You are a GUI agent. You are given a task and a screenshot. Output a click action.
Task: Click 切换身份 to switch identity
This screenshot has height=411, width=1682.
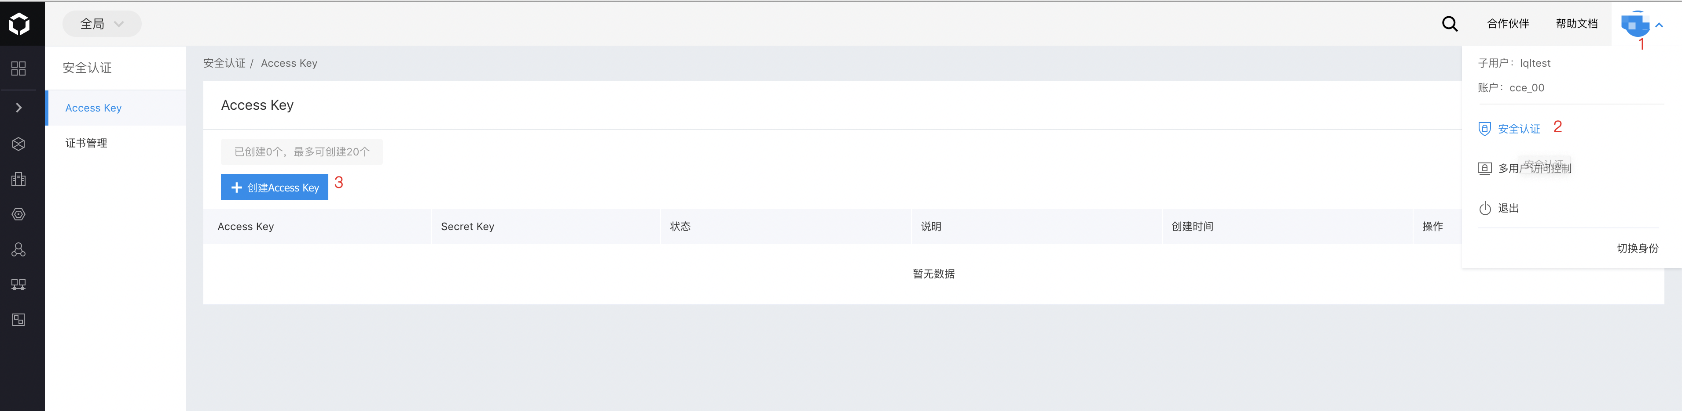click(1637, 248)
